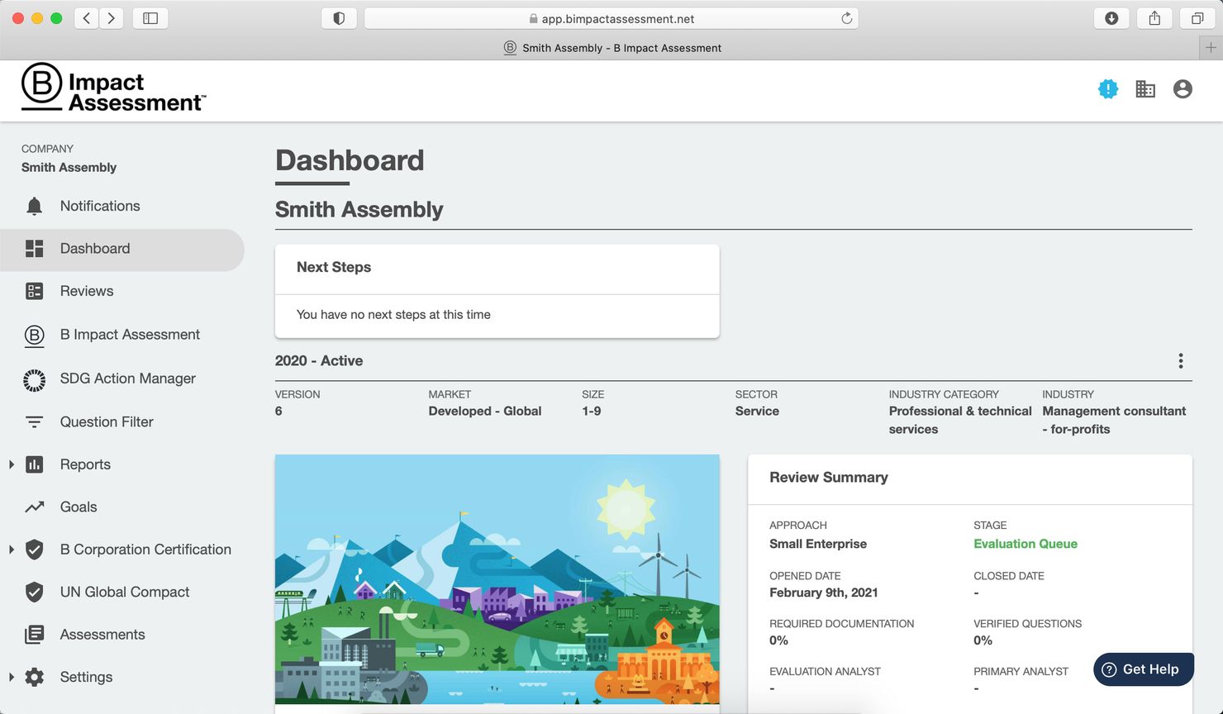This screenshot has height=714, width=1223.
Task: Select the Goals trending-arrow icon
Action: [34, 507]
